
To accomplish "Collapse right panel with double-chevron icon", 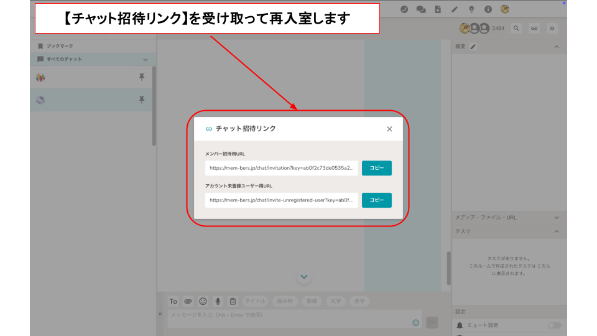I will coord(552,28).
